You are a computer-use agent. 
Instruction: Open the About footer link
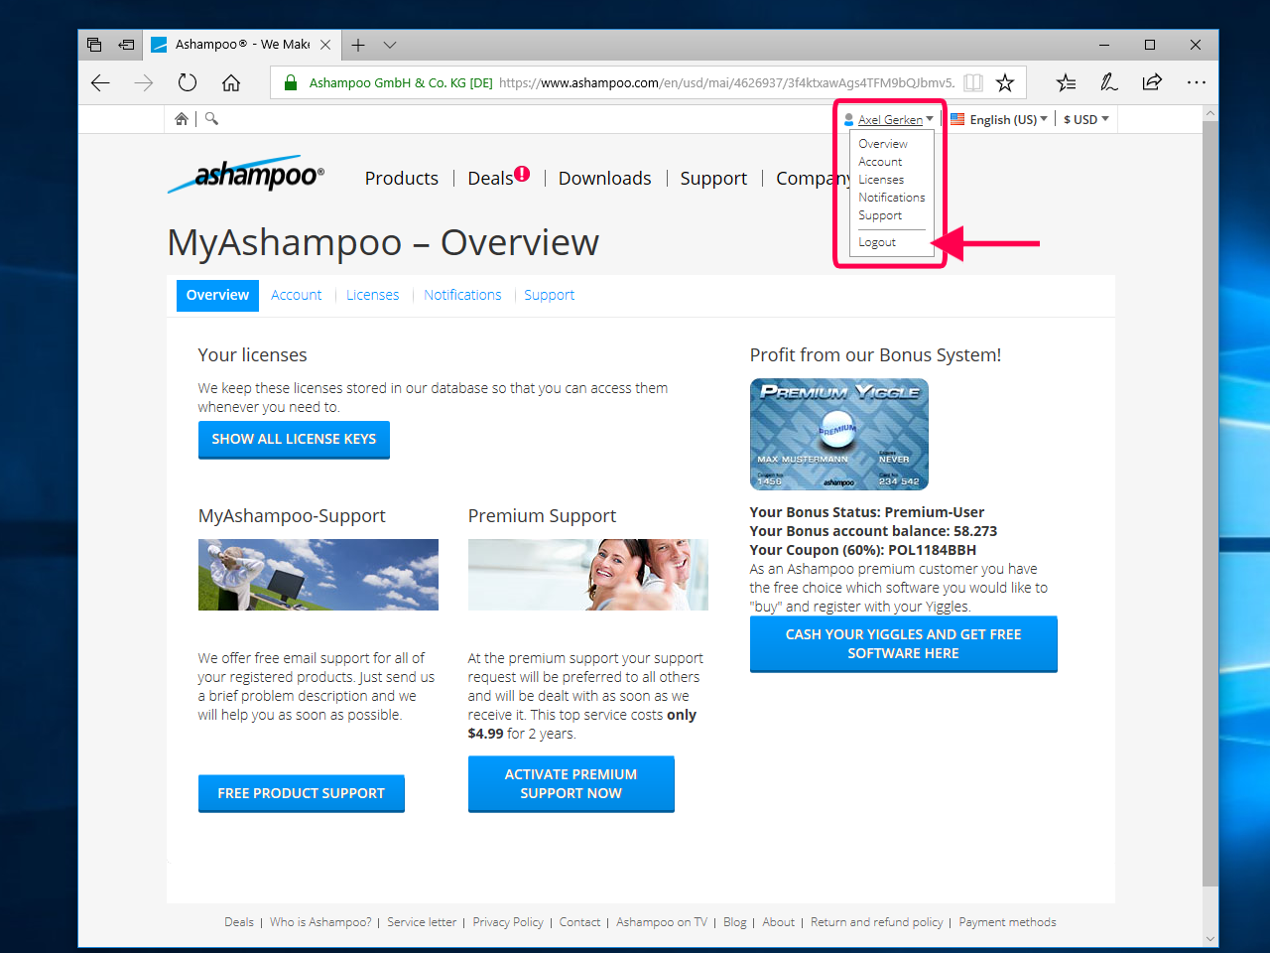click(x=779, y=922)
